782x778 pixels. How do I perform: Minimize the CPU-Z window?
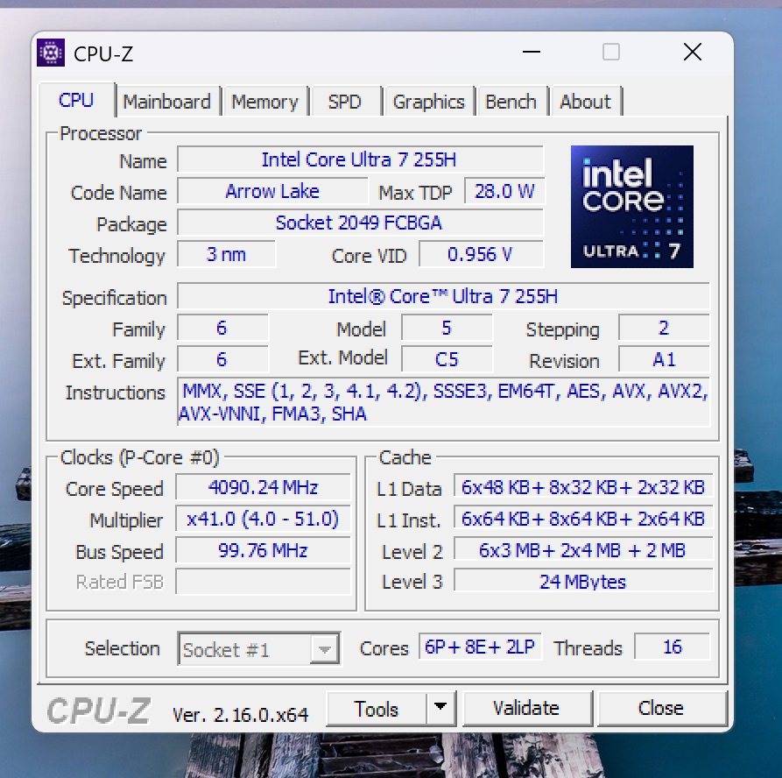pyautogui.click(x=532, y=52)
